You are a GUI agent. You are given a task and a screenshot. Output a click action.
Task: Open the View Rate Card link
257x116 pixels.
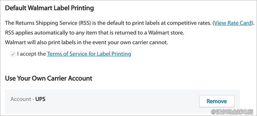233,23
